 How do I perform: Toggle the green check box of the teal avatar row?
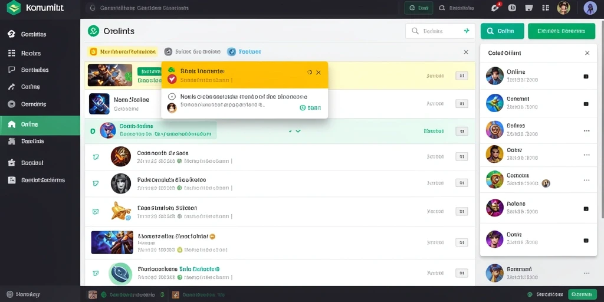[x=96, y=273]
